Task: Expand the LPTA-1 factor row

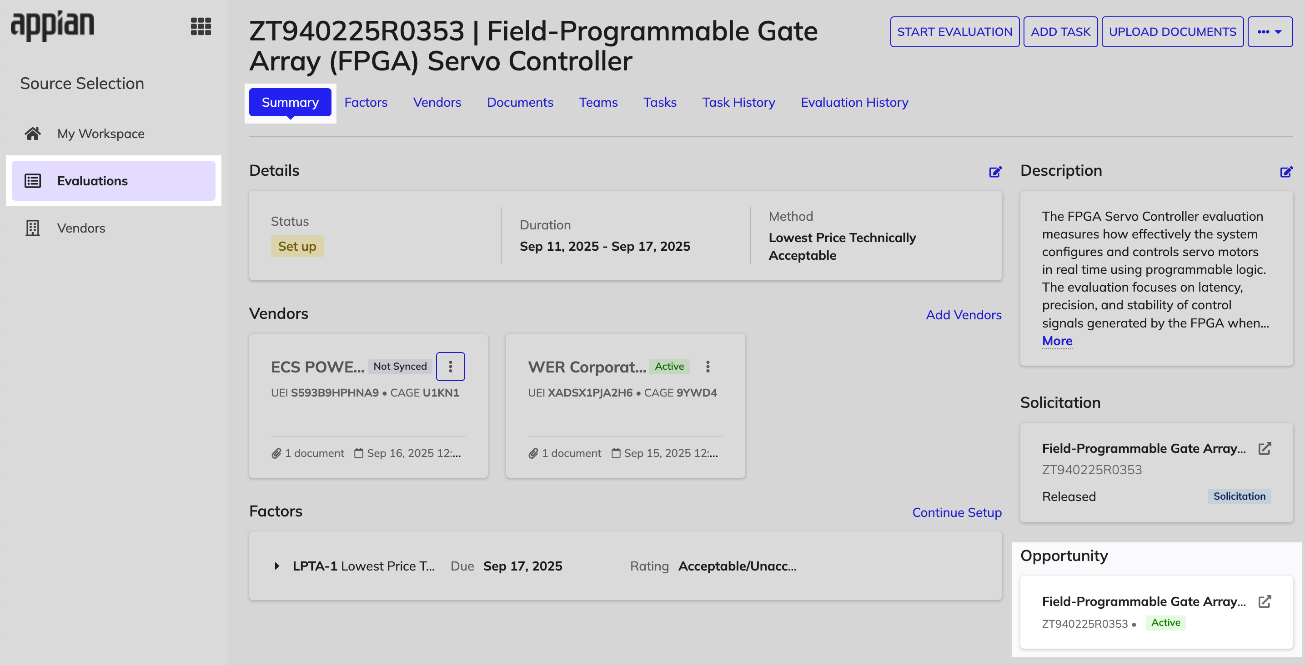Action: (x=276, y=566)
